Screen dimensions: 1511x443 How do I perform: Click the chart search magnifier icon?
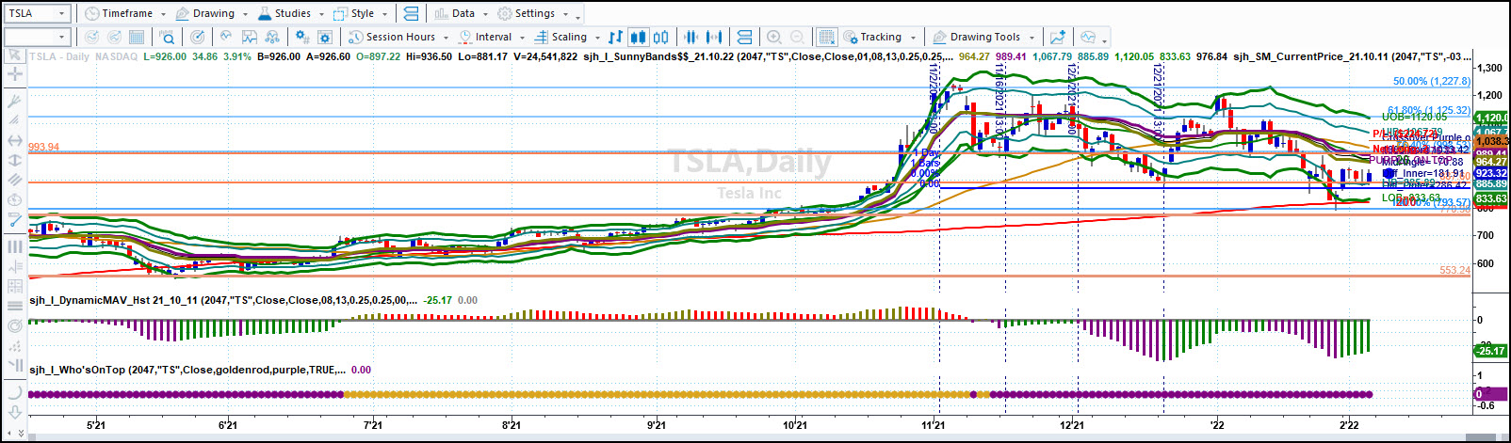[167, 38]
